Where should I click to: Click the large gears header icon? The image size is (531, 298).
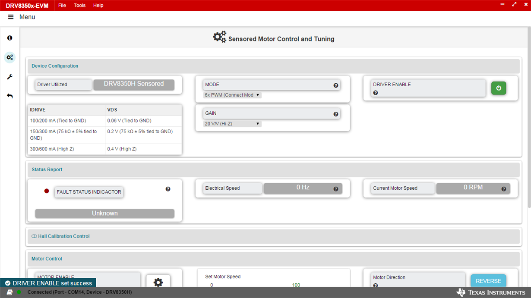(219, 37)
